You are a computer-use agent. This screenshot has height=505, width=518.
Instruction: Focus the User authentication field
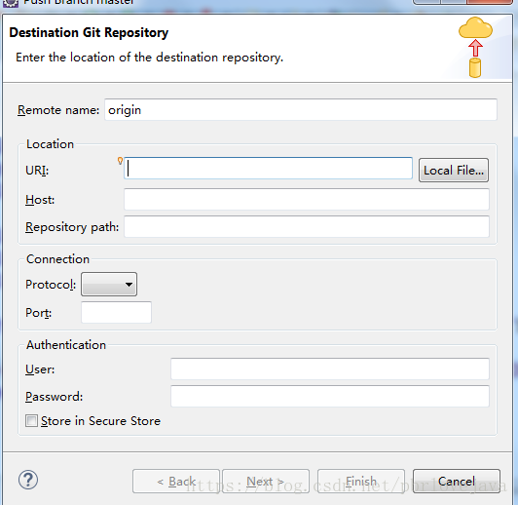point(330,369)
